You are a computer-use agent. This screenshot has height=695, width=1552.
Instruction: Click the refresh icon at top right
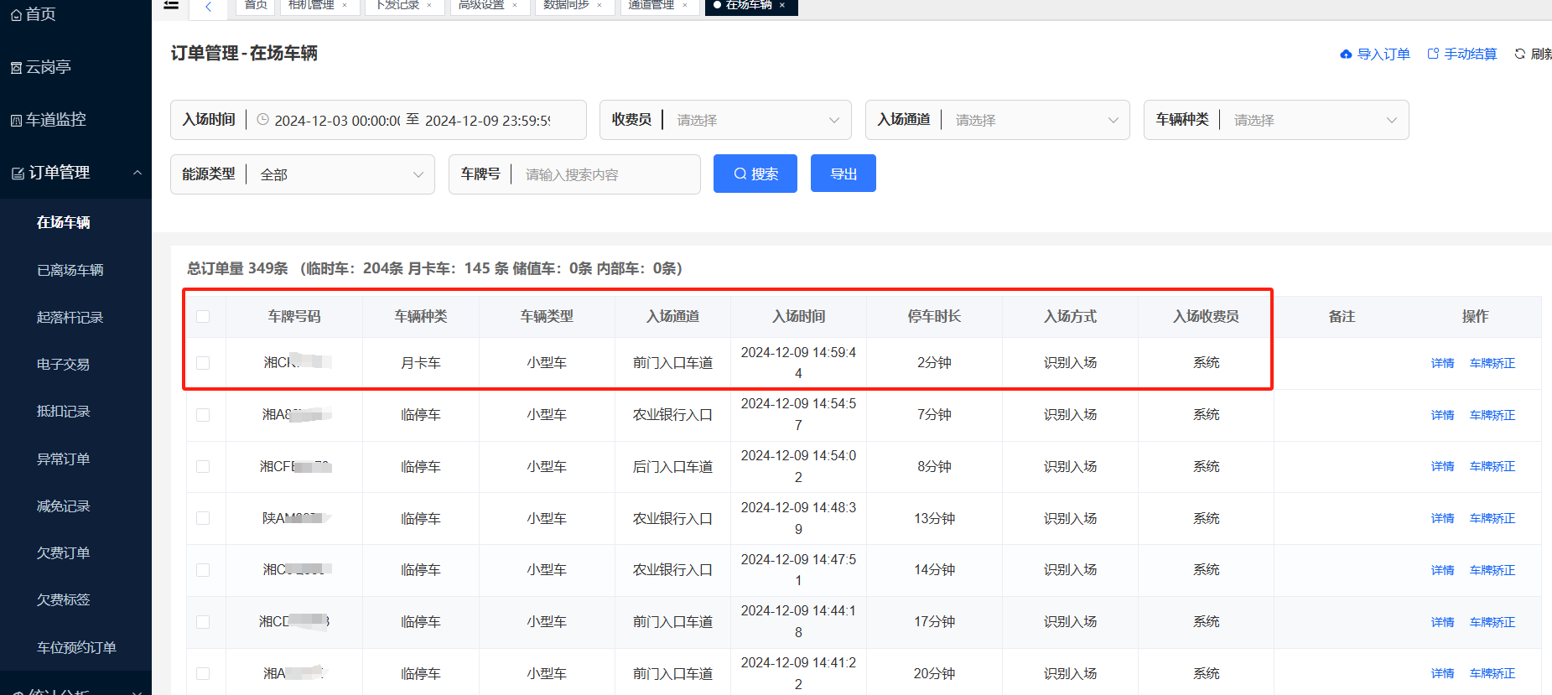click(x=1519, y=54)
